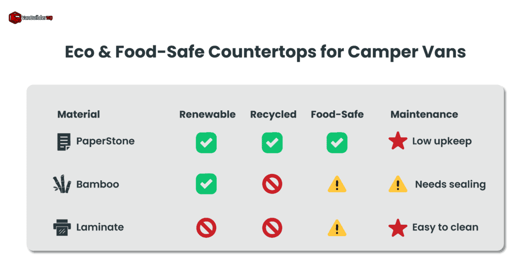Click the warning triangle beside Needs sealing
Image resolution: width=531 pixels, height=275 pixels.
click(398, 184)
